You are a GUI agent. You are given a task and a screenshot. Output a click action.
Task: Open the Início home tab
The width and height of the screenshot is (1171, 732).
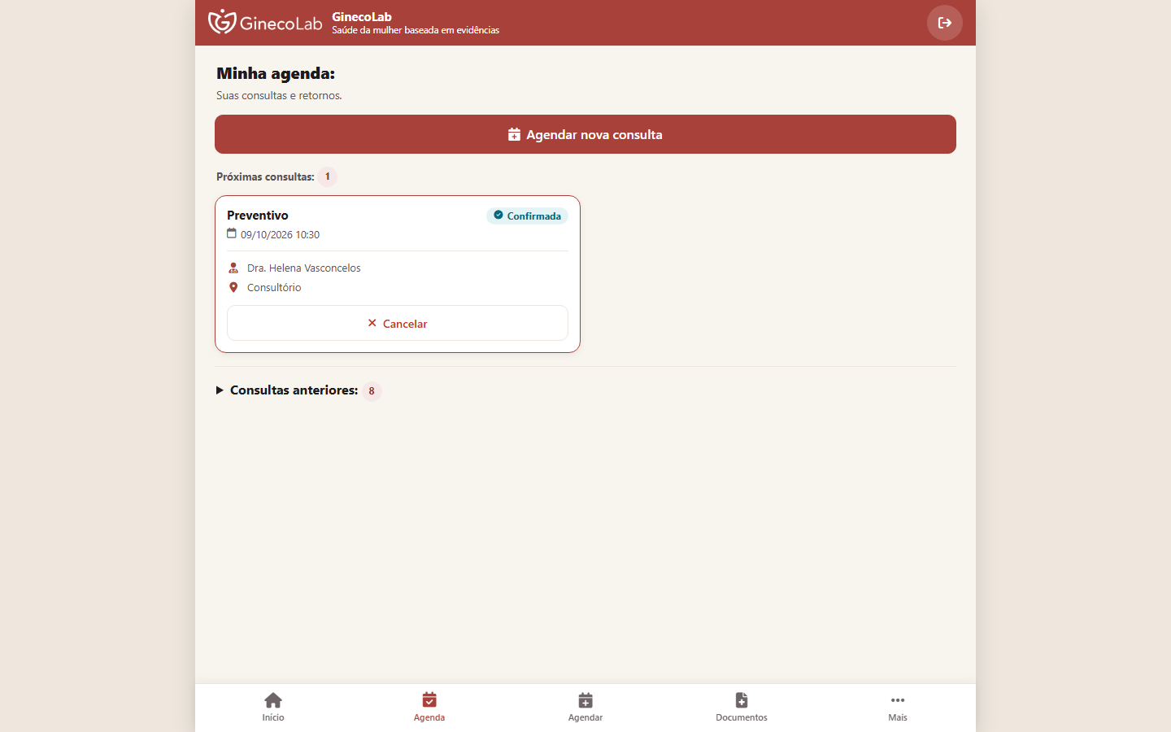(x=273, y=707)
